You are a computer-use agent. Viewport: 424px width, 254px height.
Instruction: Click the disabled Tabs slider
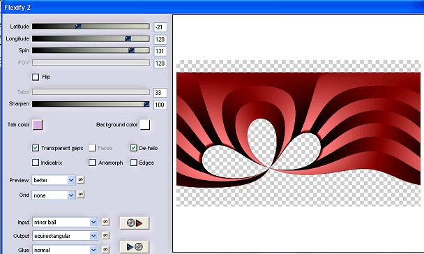pos(91,92)
